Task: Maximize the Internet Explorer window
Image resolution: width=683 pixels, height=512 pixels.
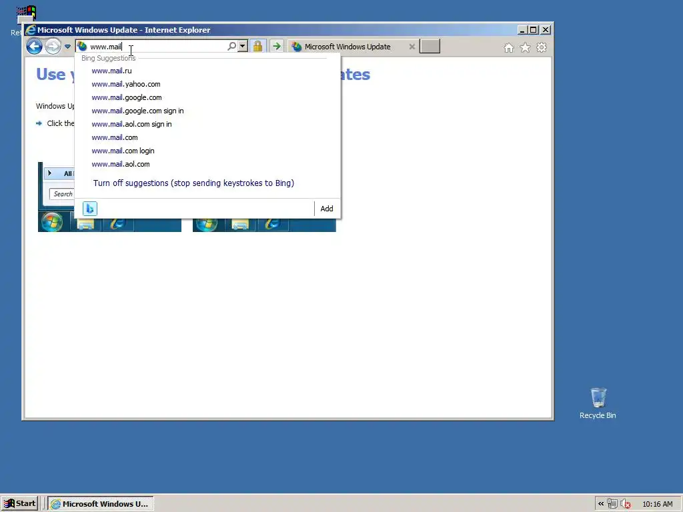Action: (x=534, y=30)
